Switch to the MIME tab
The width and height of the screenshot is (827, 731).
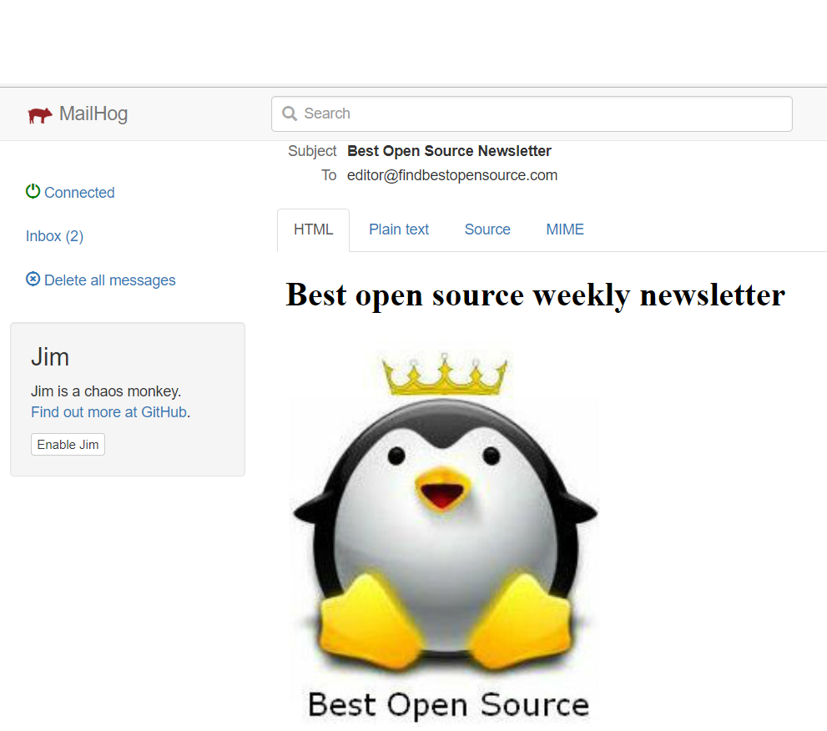565,230
